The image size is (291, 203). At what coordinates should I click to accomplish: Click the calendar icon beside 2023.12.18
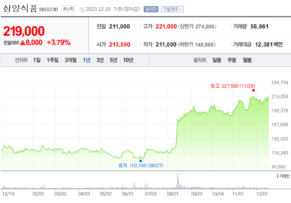[x=82, y=10]
